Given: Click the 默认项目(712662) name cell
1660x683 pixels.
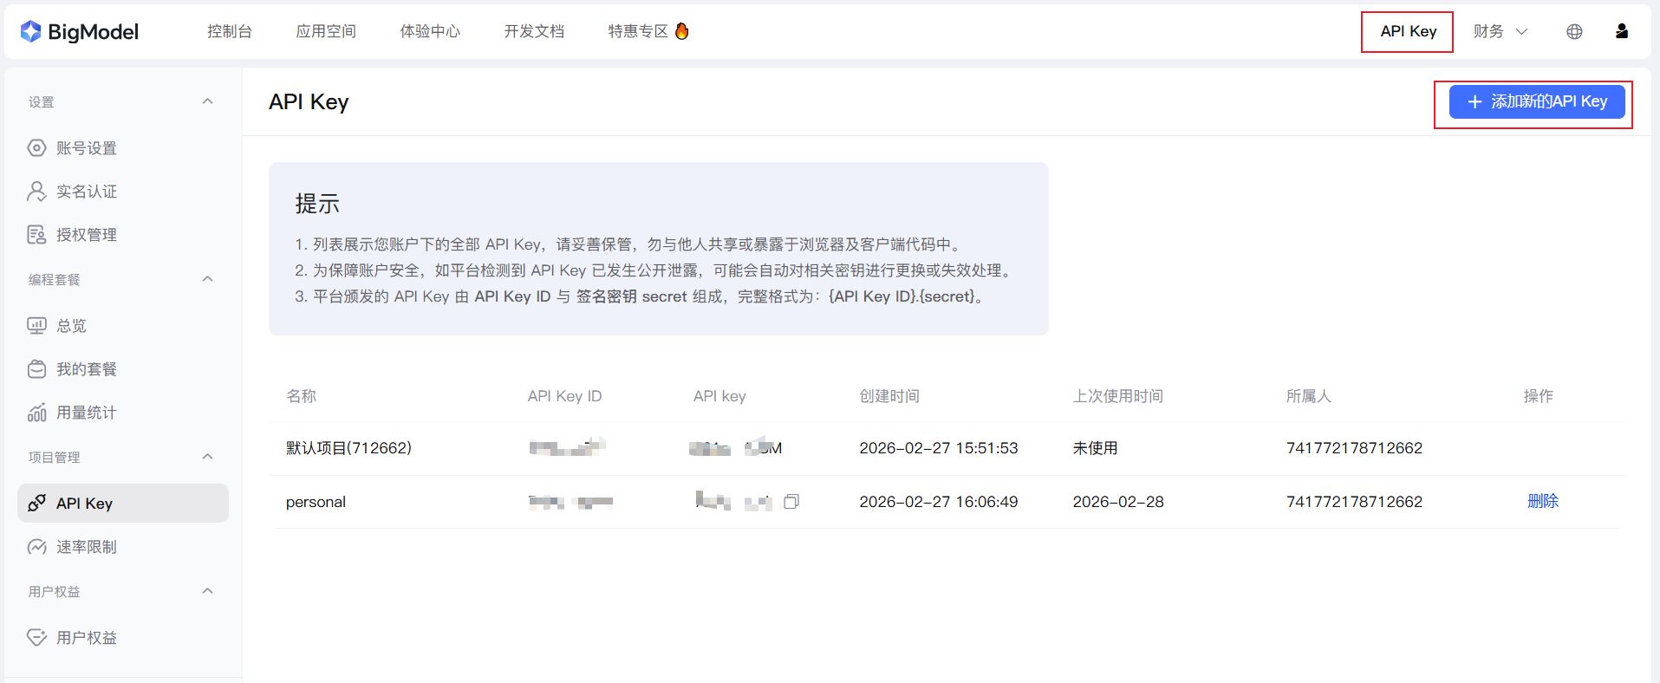Looking at the screenshot, I should point(348,448).
